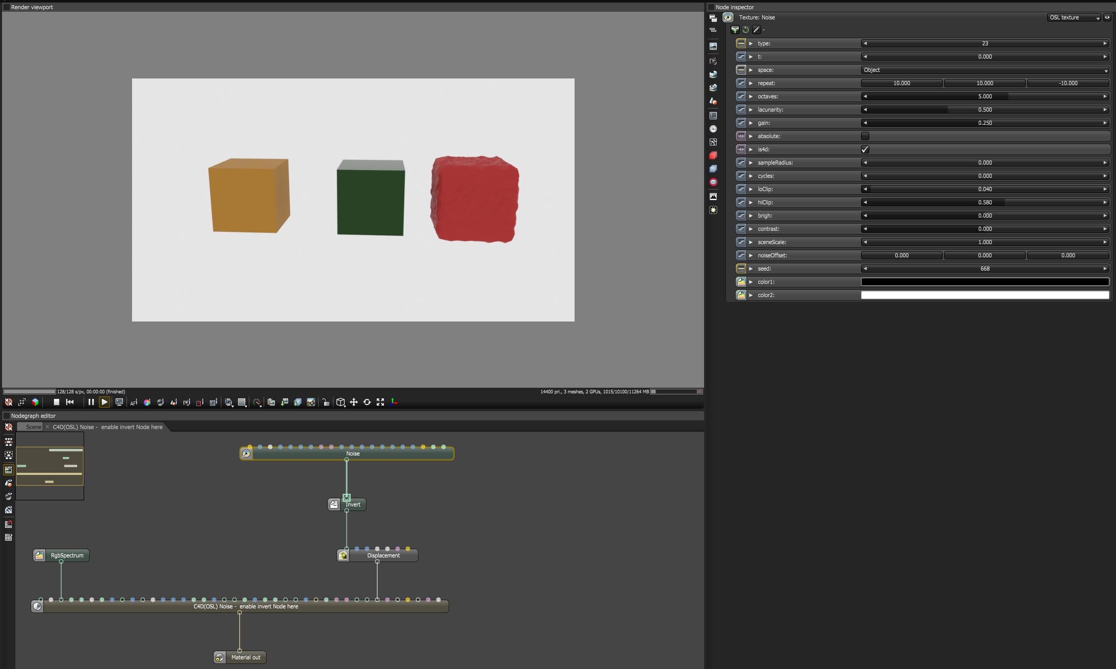
Task: Select the white balance picker icon
Action: (147, 403)
